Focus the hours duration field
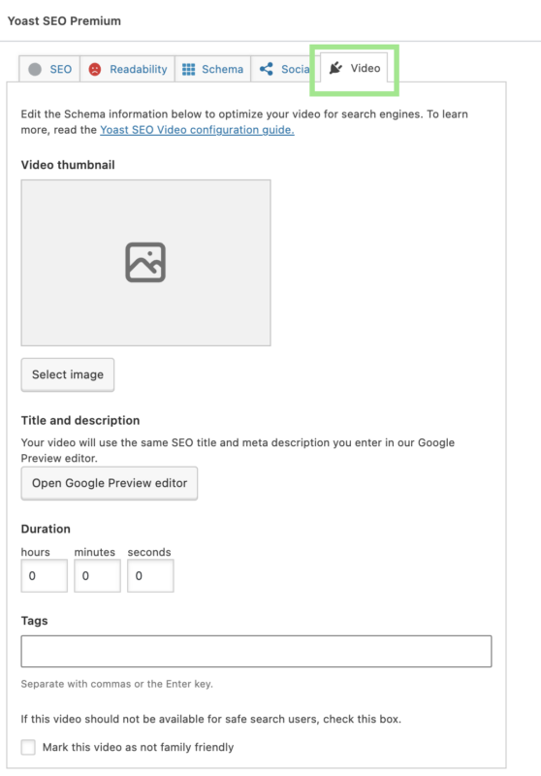This screenshot has height=776, width=541. (x=44, y=575)
